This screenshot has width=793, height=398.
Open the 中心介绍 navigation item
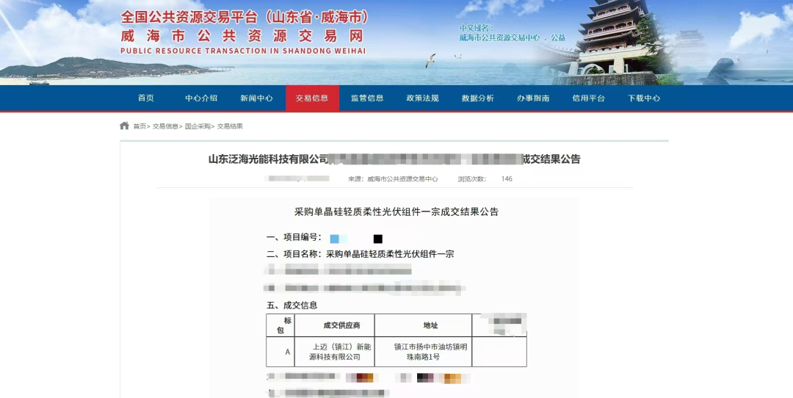pyautogui.click(x=201, y=98)
